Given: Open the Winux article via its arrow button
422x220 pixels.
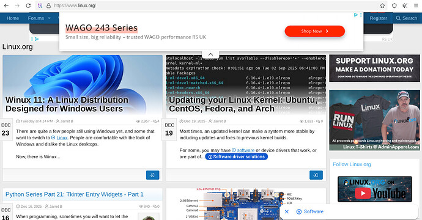Looking at the screenshot, I should coord(153,175).
